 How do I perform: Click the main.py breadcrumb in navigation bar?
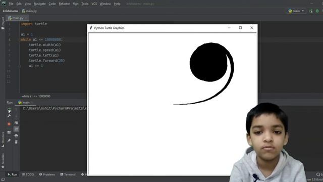(x=29, y=11)
